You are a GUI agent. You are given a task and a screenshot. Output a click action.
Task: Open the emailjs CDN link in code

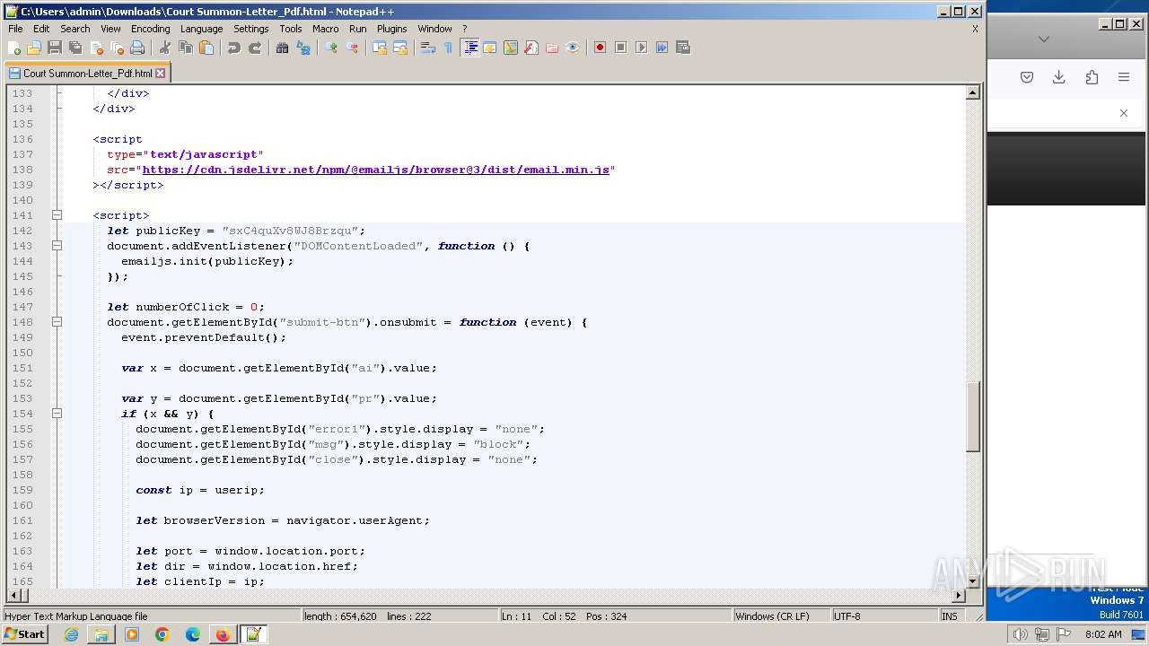click(376, 170)
